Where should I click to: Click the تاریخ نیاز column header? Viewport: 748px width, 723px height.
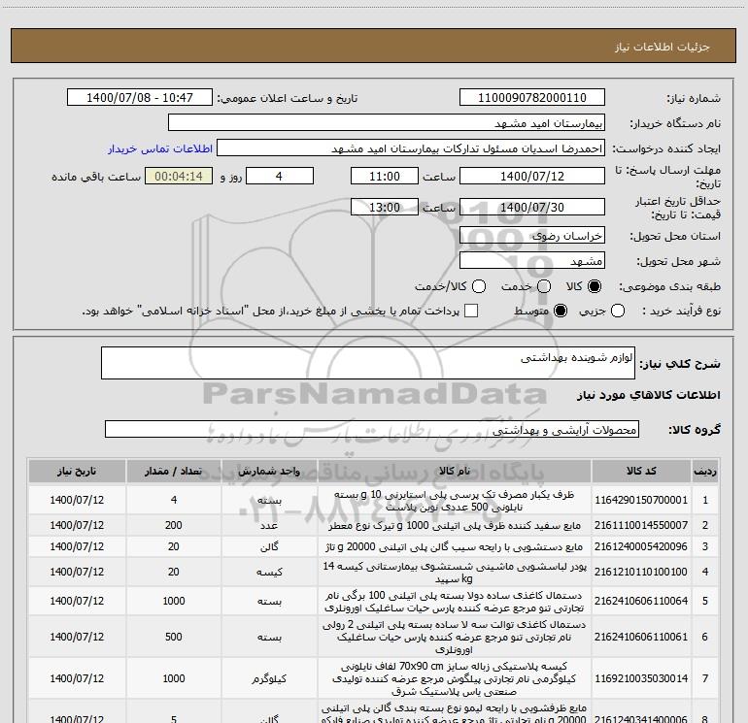[77, 472]
